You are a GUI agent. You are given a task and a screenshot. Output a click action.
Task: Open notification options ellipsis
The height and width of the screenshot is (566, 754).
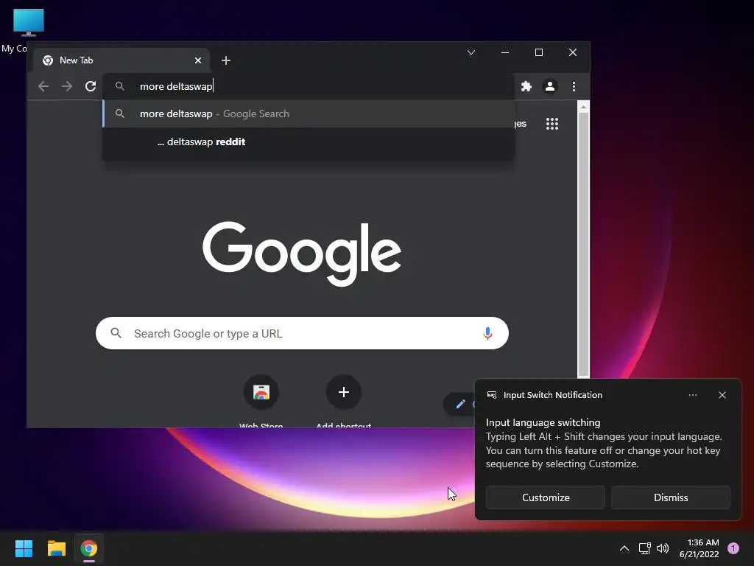[x=692, y=395]
